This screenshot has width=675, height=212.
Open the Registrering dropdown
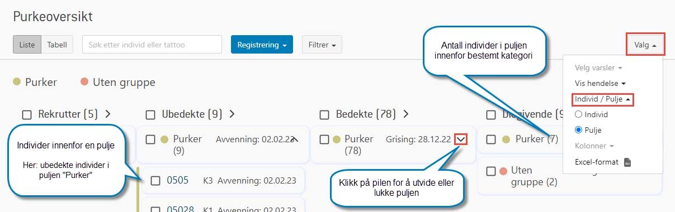(262, 45)
